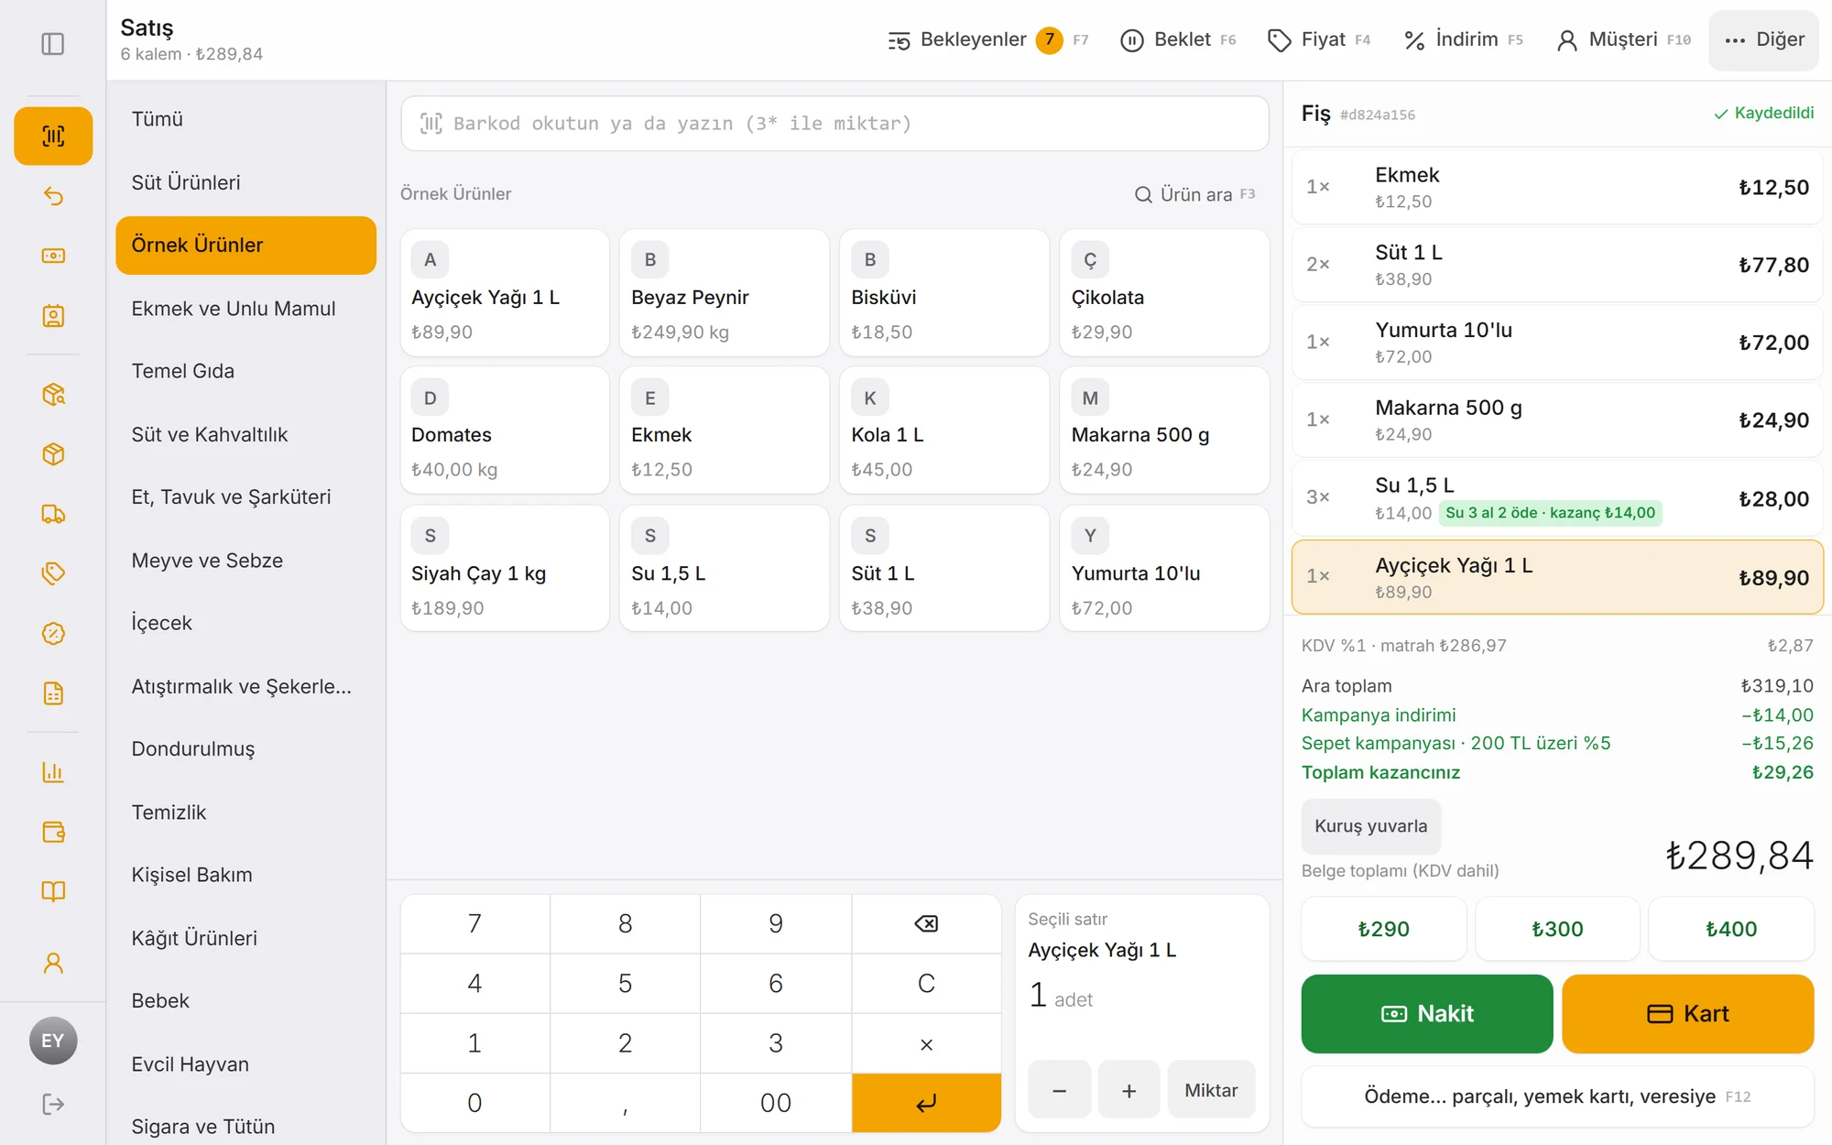Viewport: 1832px width, 1145px height.
Task: Click the Ürün ara search button
Action: click(1194, 194)
